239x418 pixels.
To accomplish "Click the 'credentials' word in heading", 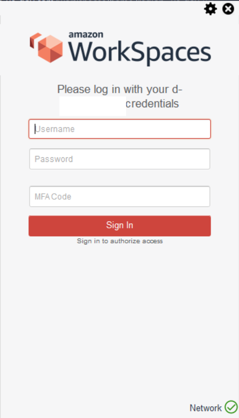I will coord(152,104).
